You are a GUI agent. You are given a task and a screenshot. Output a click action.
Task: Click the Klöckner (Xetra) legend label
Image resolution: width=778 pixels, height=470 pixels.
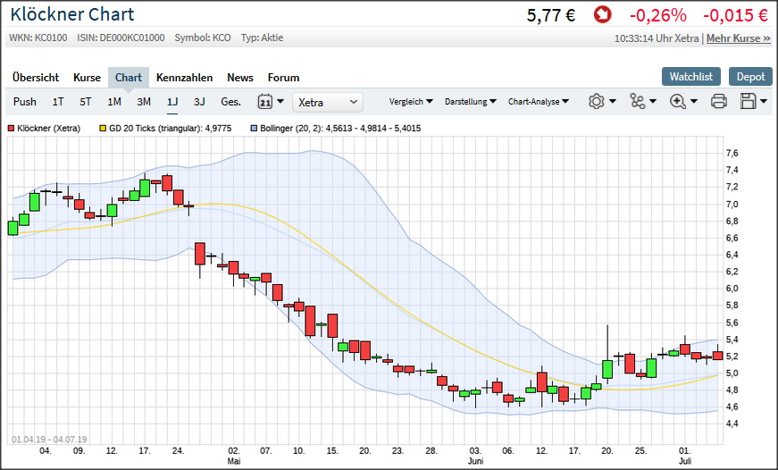tap(48, 129)
